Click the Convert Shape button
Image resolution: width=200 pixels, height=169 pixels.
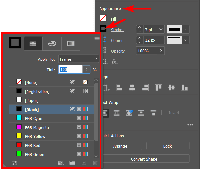tap(144, 159)
